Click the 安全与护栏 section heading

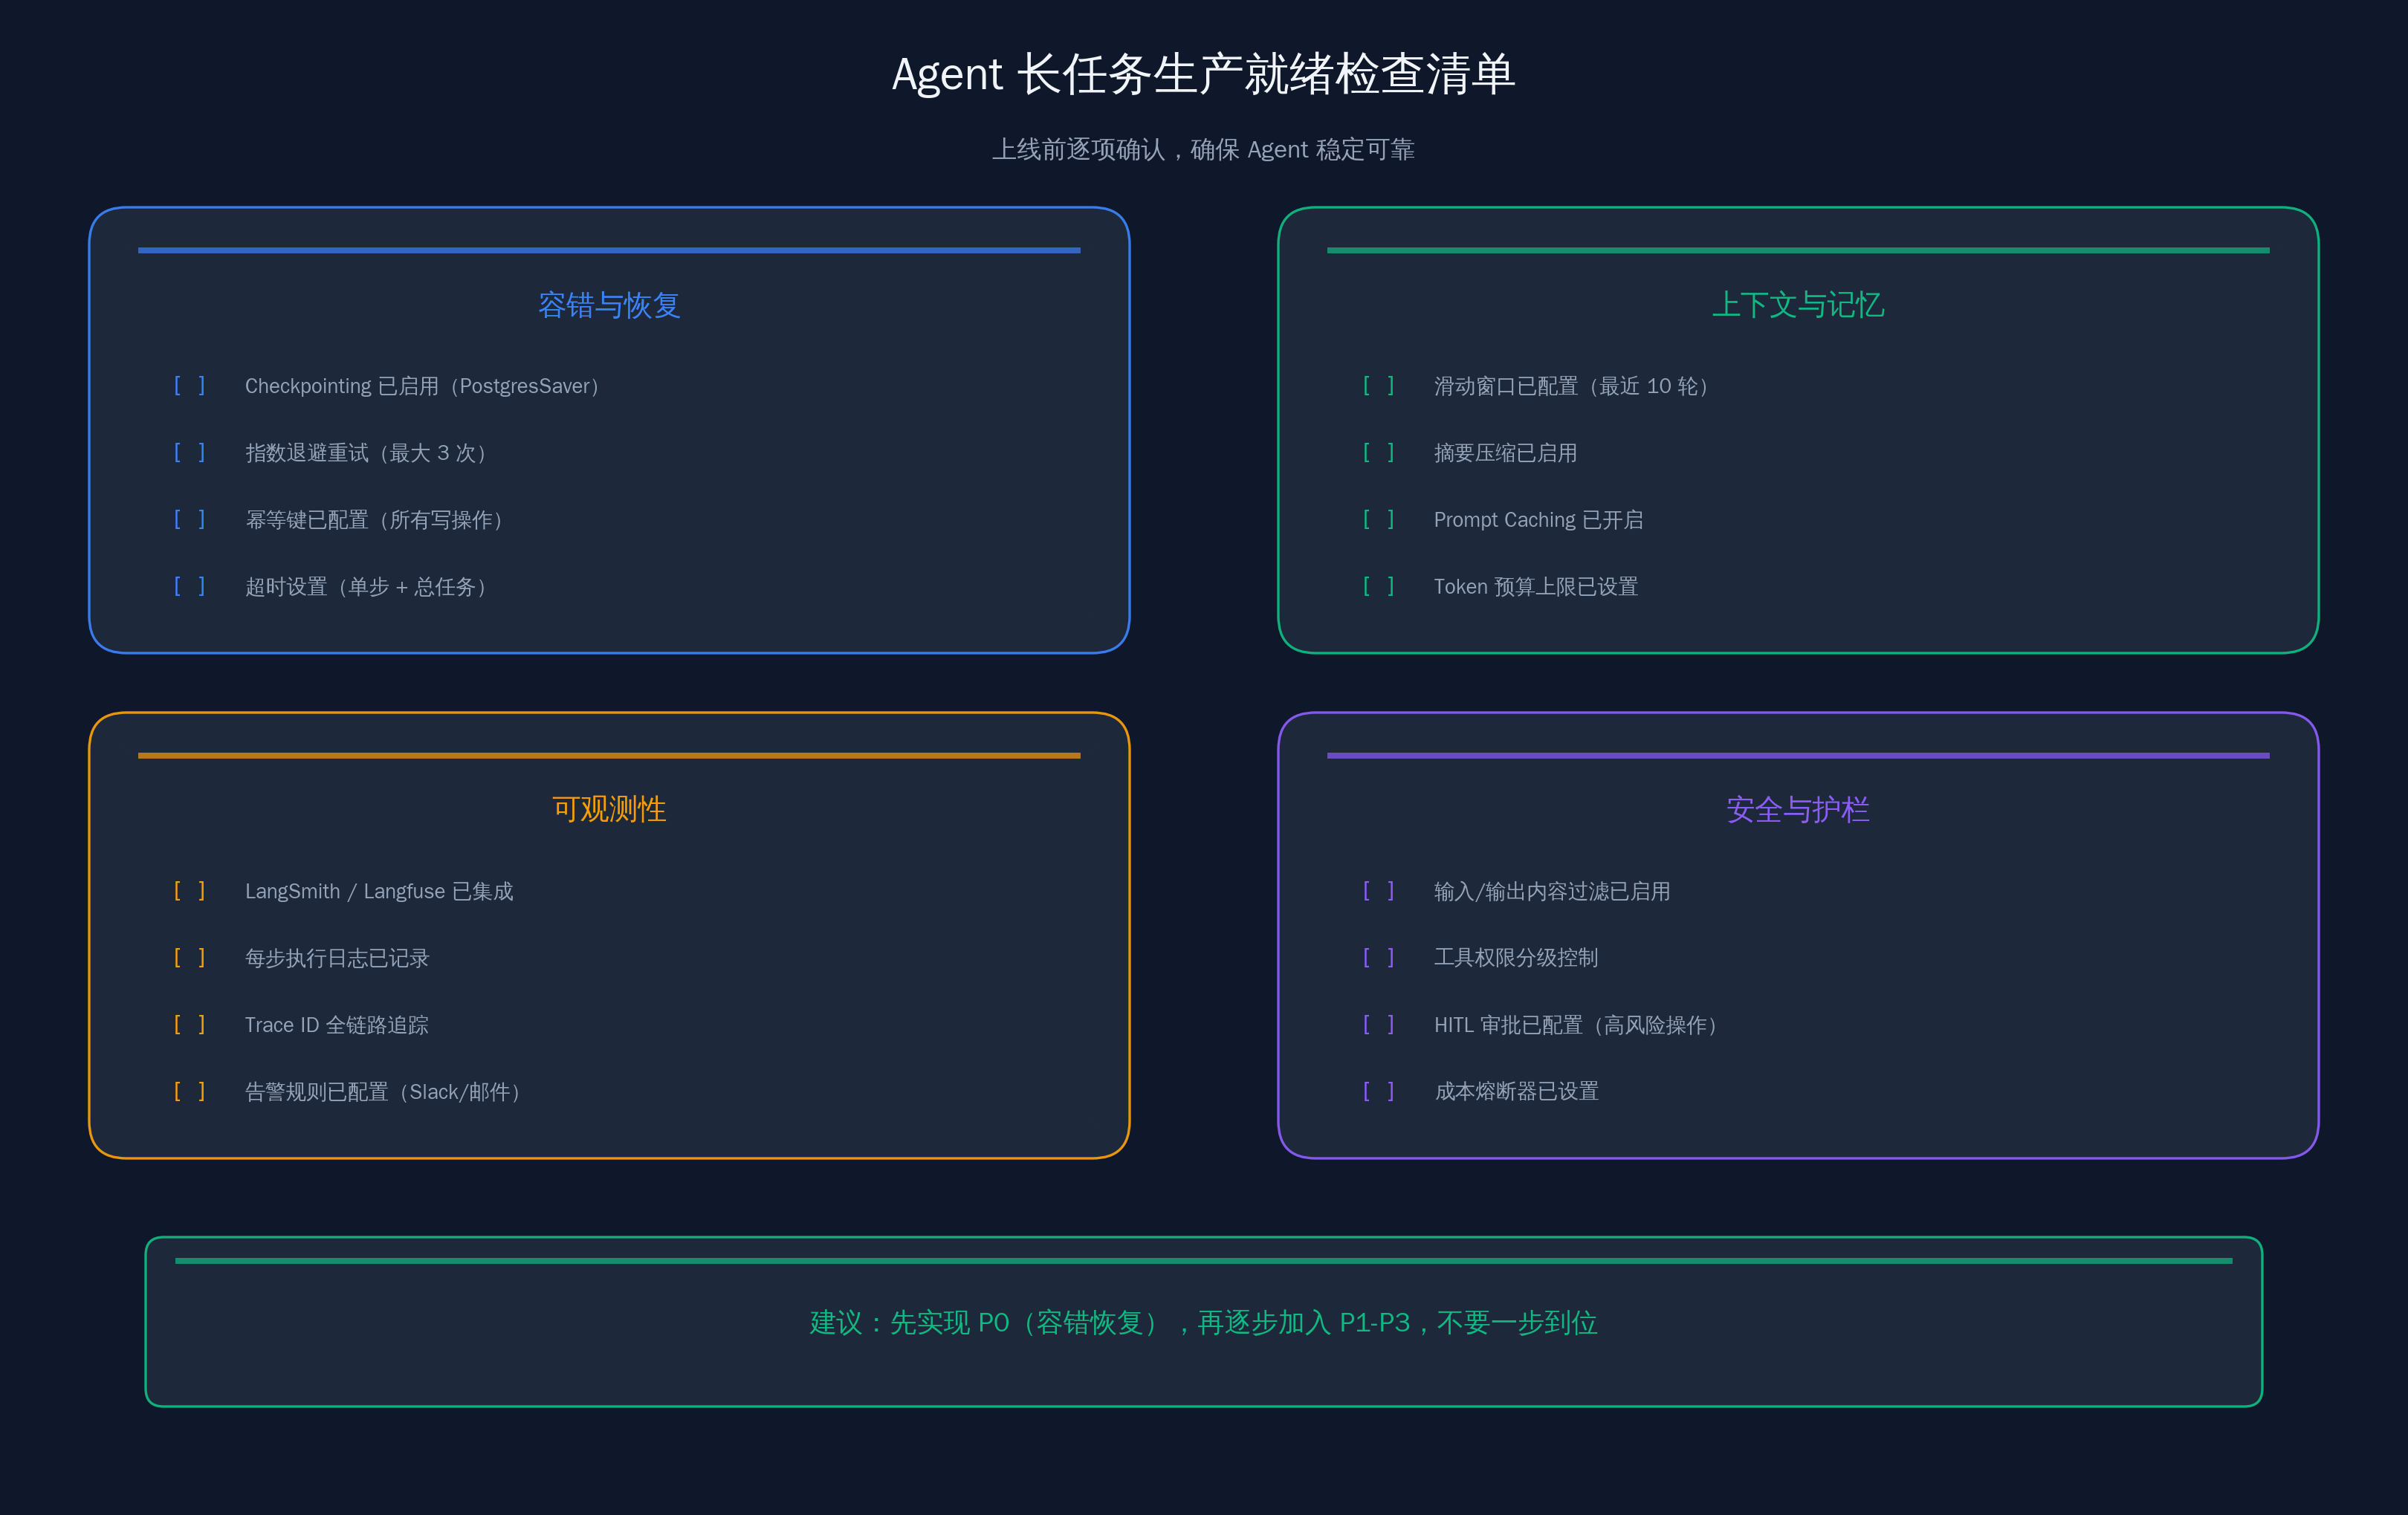coord(1798,809)
